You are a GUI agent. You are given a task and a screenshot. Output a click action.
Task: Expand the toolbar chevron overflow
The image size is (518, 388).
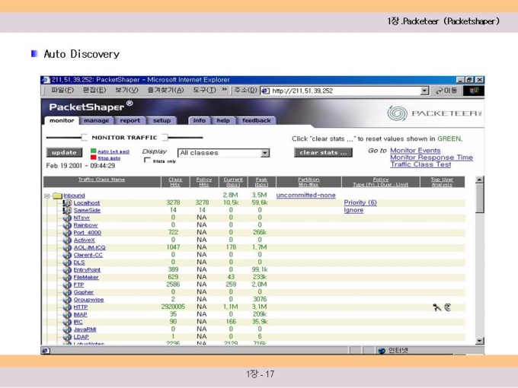point(224,90)
